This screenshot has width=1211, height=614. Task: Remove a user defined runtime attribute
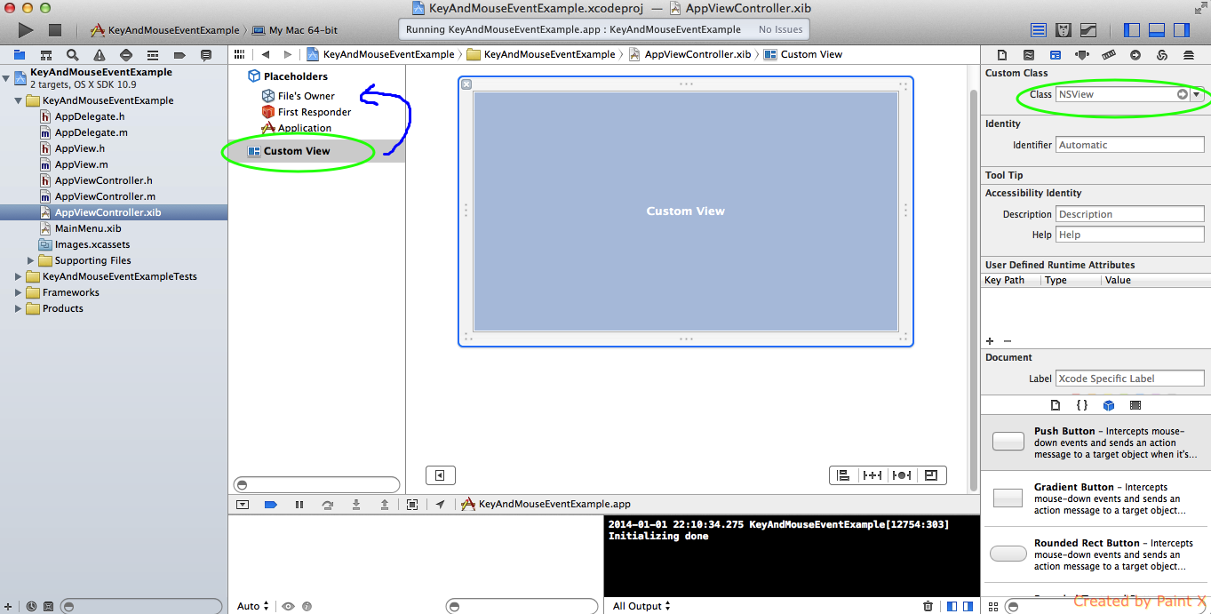coord(1008,341)
